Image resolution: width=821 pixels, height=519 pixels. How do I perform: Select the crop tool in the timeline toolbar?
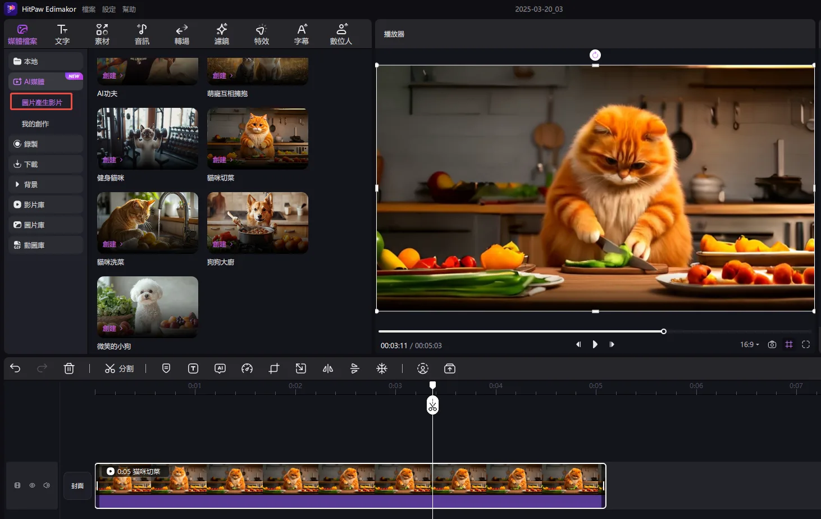(274, 368)
